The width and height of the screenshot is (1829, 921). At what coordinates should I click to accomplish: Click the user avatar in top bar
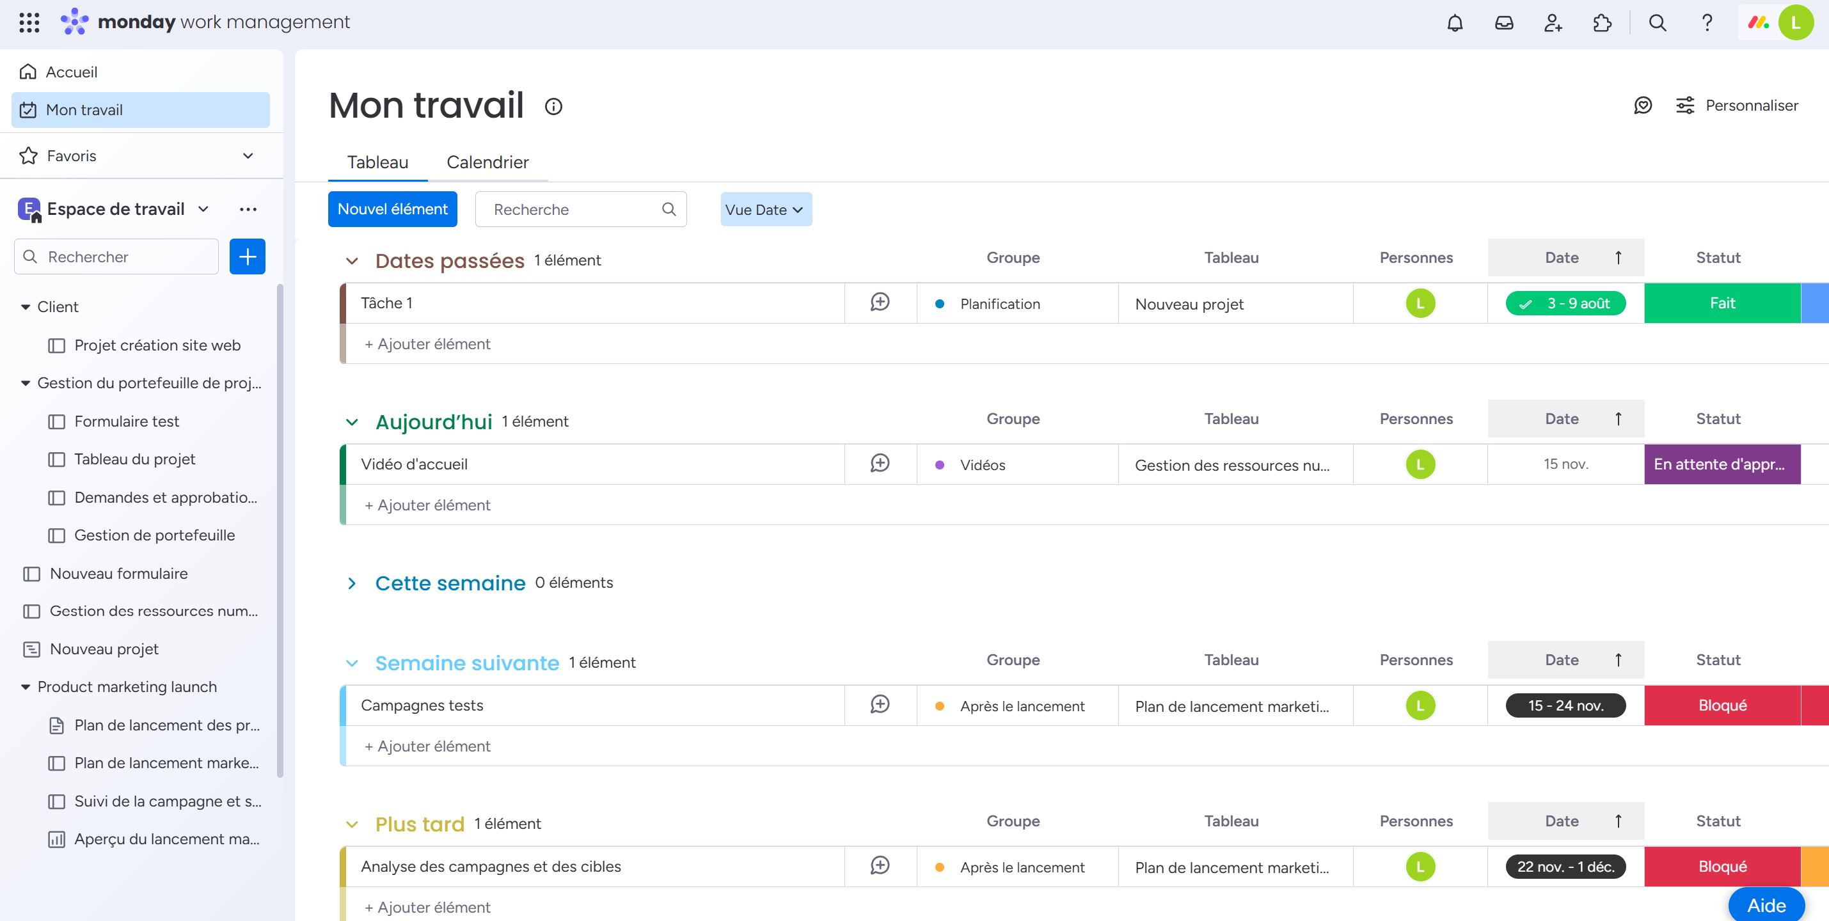[x=1796, y=23]
